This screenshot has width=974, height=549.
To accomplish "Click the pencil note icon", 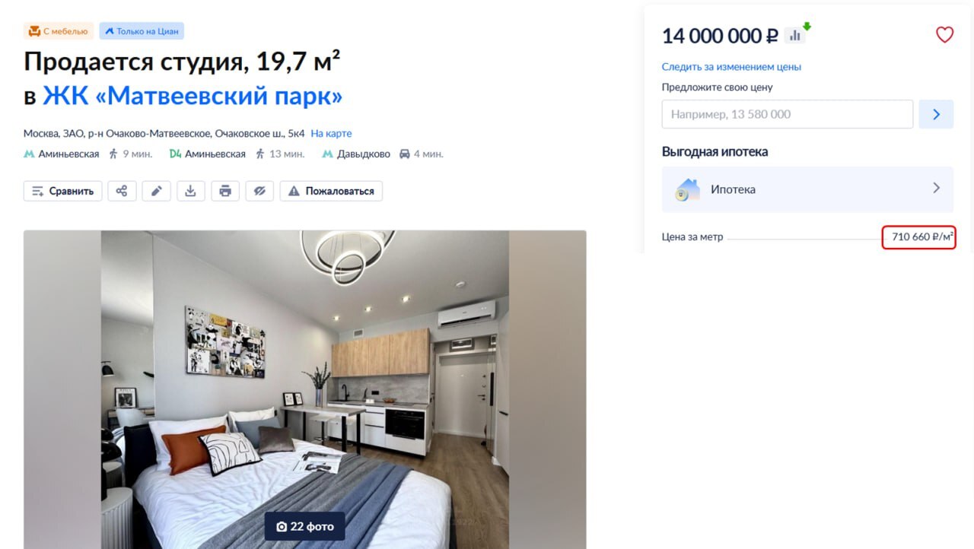I will (156, 191).
